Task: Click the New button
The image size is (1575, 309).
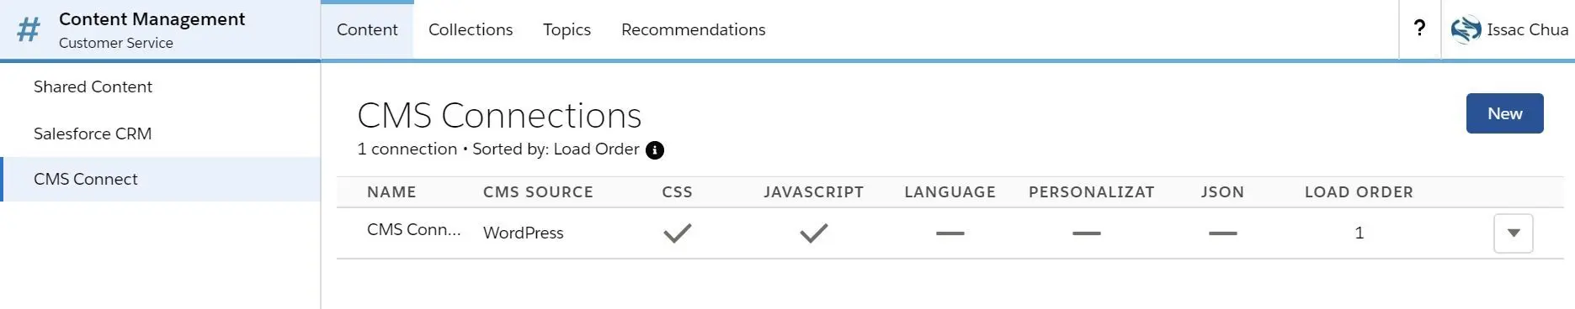Action: click(x=1504, y=113)
